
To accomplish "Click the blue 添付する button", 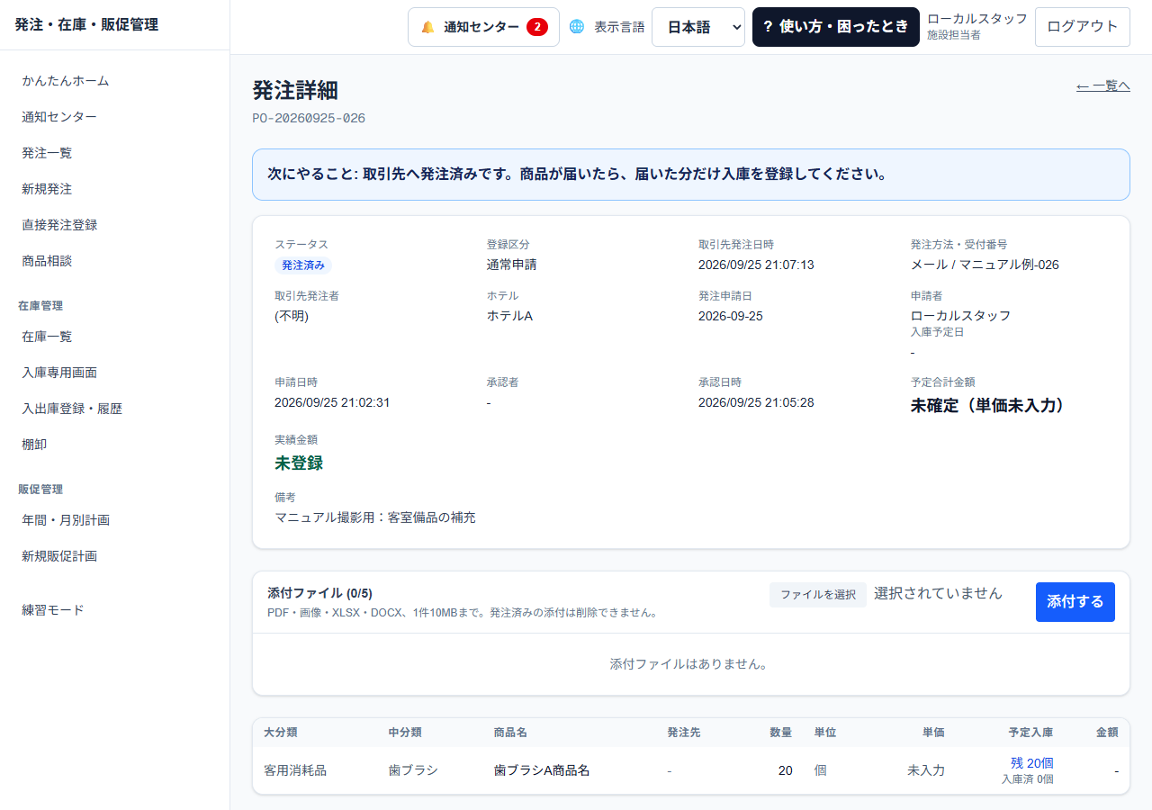I will click(1075, 602).
